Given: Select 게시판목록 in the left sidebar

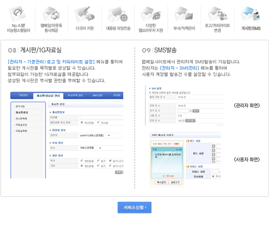Looking at the screenshot, I should (x=21, y=119).
